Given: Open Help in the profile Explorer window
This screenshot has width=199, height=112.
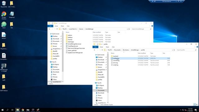Looking at the screenshot, I should click(197, 47).
